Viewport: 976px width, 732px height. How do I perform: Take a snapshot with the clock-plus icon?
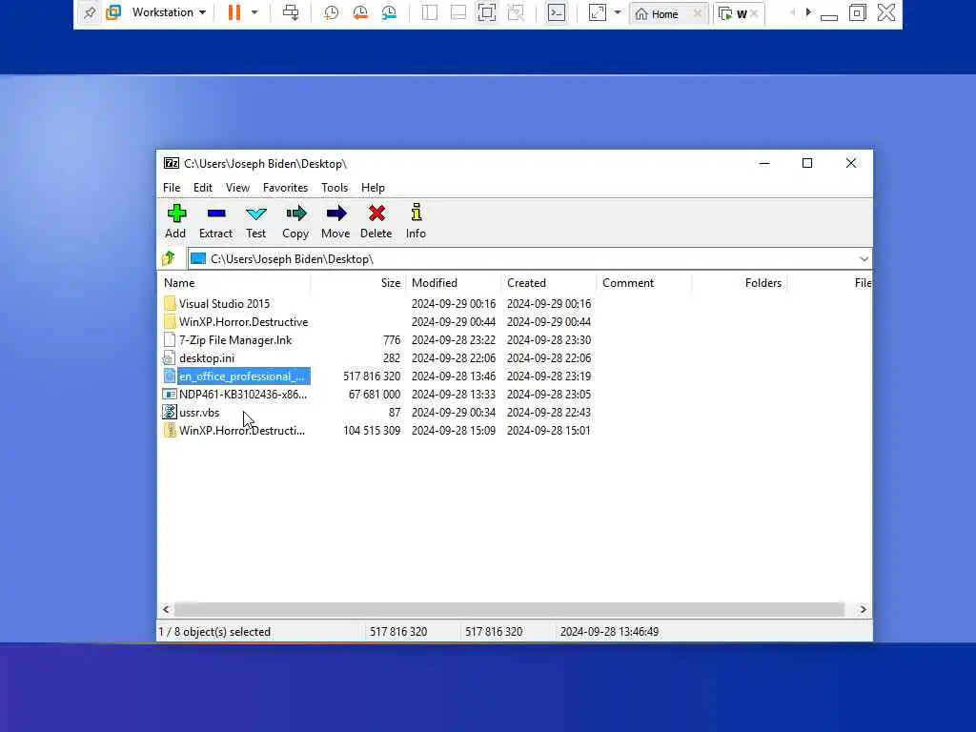(x=331, y=12)
